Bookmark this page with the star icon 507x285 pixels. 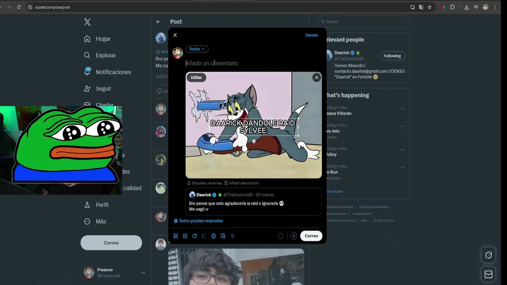point(429,7)
